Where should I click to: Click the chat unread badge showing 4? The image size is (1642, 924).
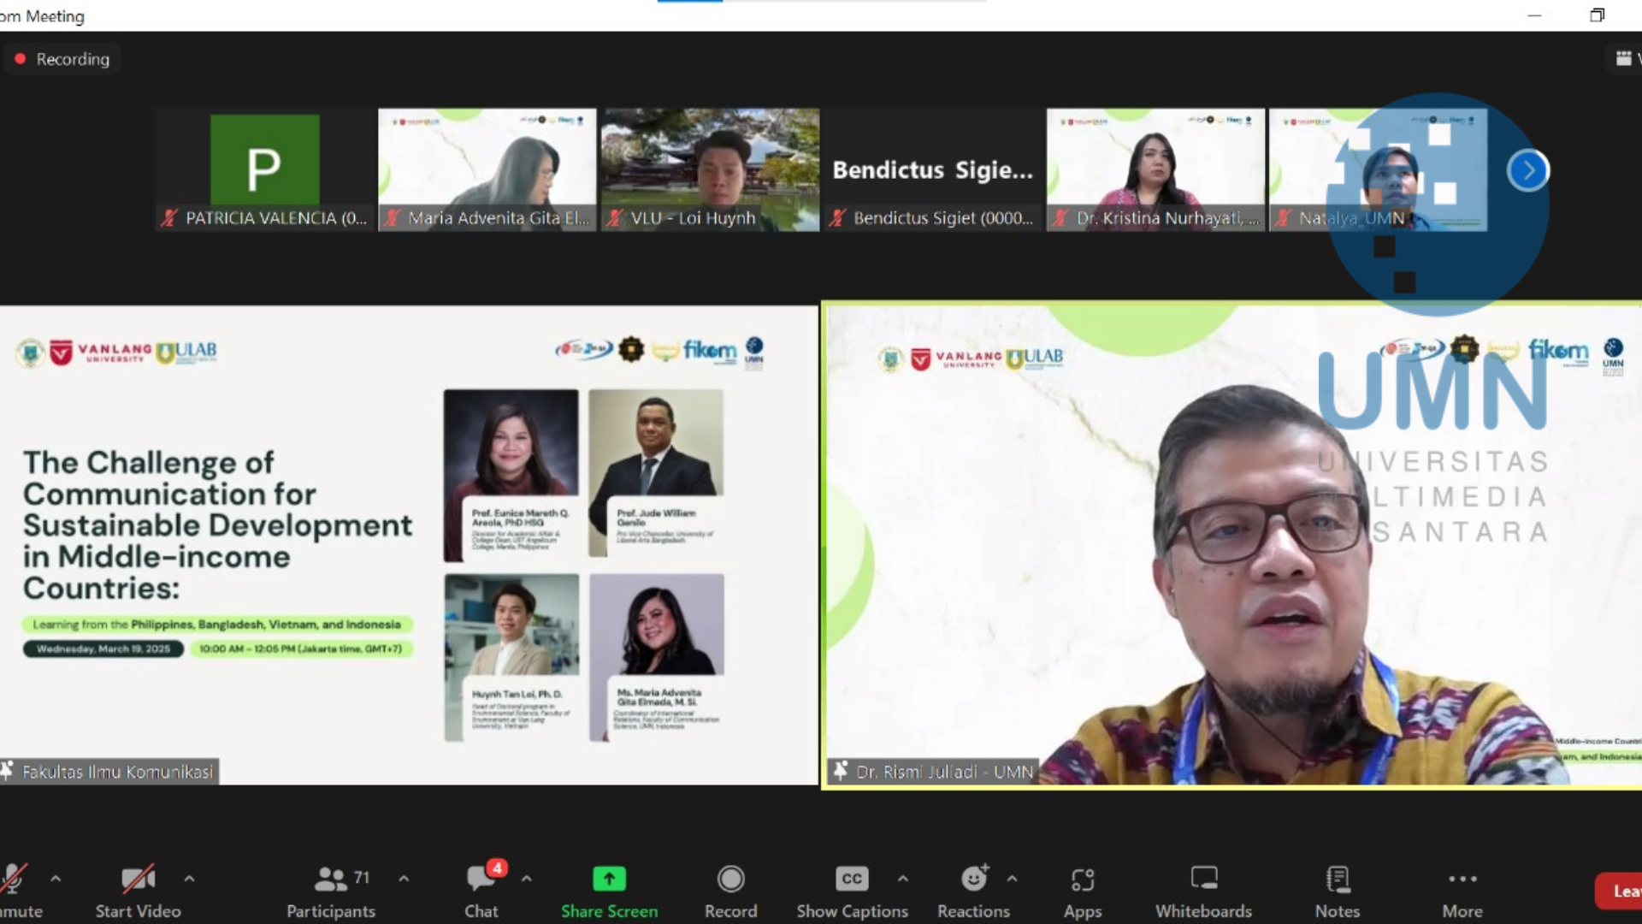497,868
